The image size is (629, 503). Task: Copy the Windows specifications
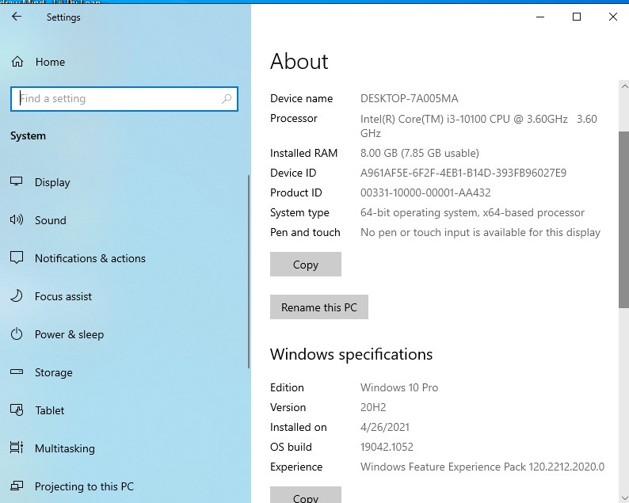tap(305, 497)
